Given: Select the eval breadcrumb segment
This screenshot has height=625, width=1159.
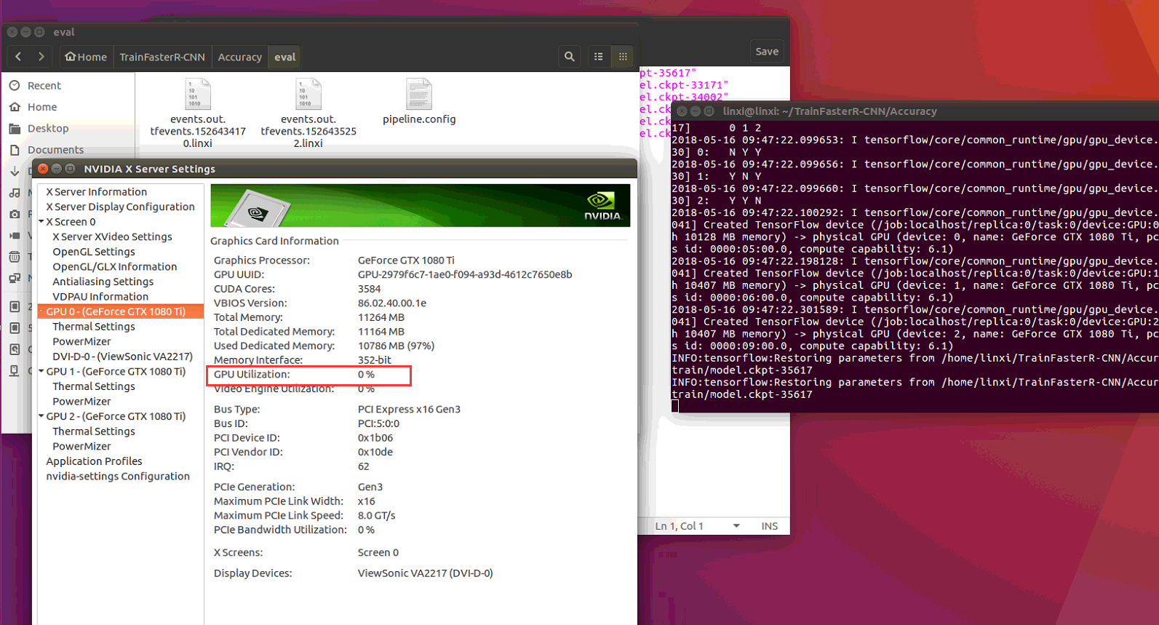Looking at the screenshot, I should pos(284,57).
